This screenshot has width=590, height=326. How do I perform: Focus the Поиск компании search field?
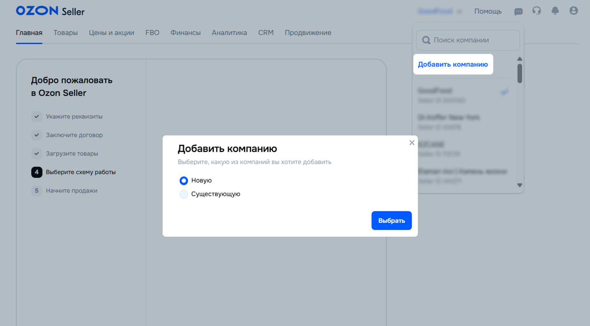[468, 40]
